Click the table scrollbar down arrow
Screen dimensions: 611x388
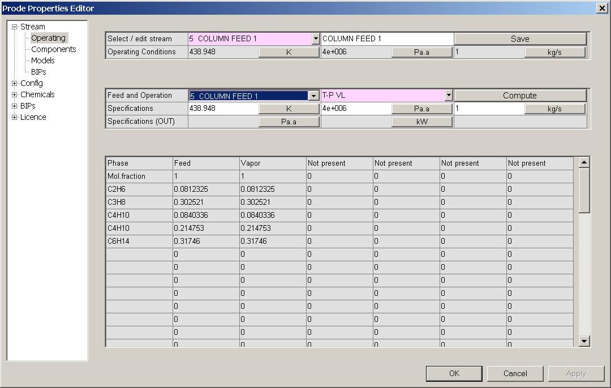[584, 341]
